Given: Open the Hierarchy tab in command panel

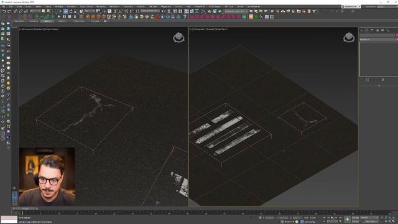Looking at the screenshot, I should (372, 30).
